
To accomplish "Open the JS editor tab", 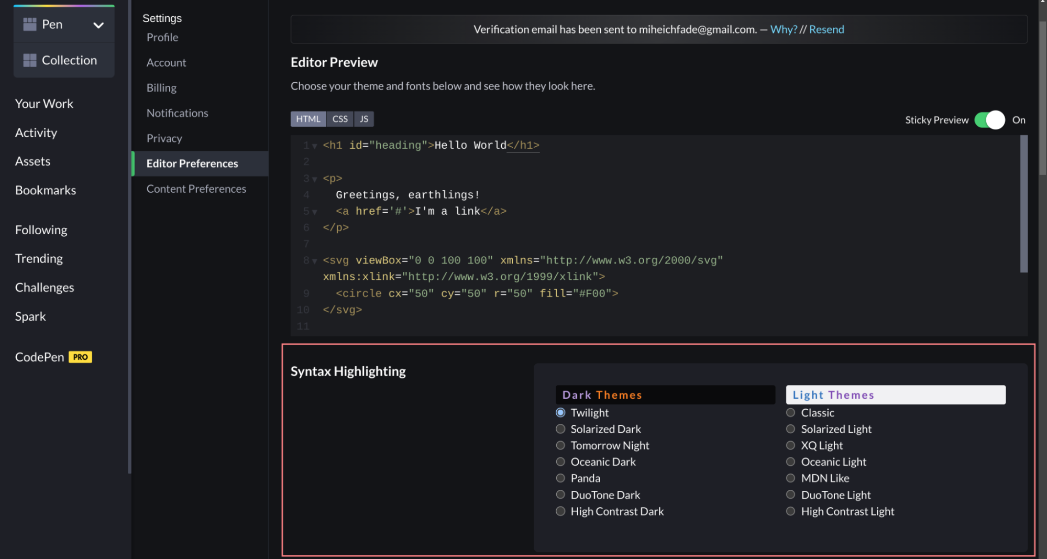I will pos(363,118).
